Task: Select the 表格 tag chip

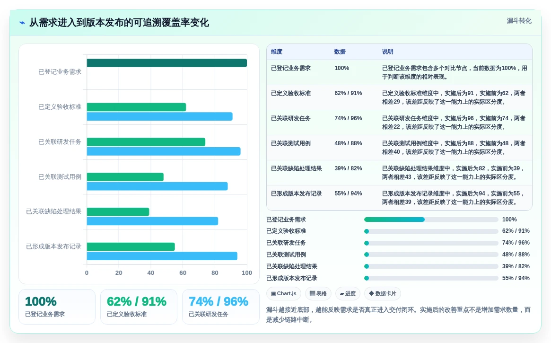Action: coord(318,293)
